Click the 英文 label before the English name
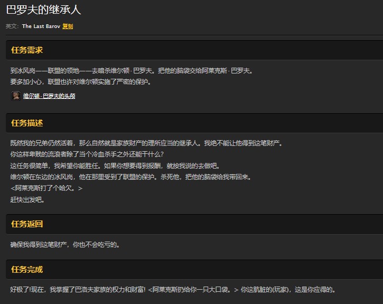 tap(12, 26)
